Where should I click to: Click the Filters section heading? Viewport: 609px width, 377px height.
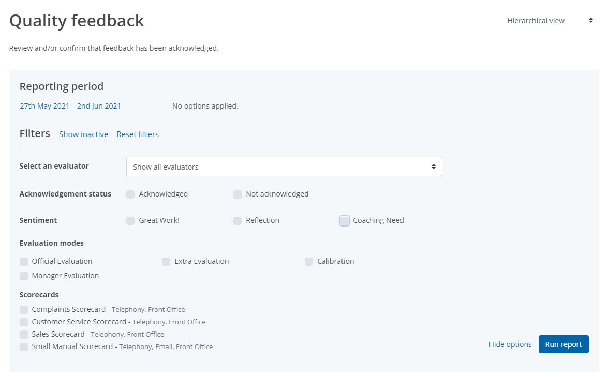tap(35, 133)
